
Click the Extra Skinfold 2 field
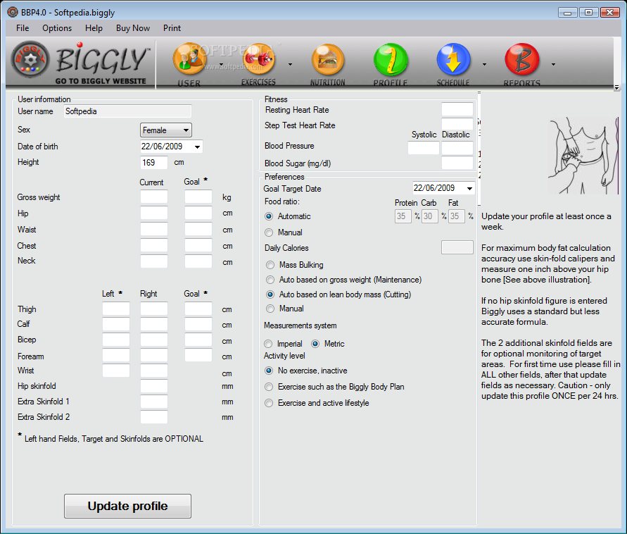coord(154,417)
